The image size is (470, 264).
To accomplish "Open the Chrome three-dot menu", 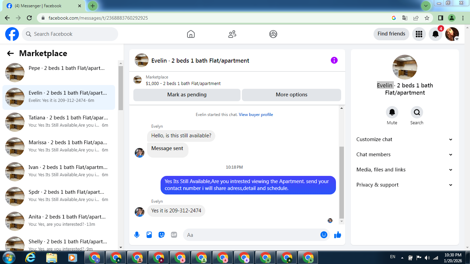I will click(x=462, y=18).
